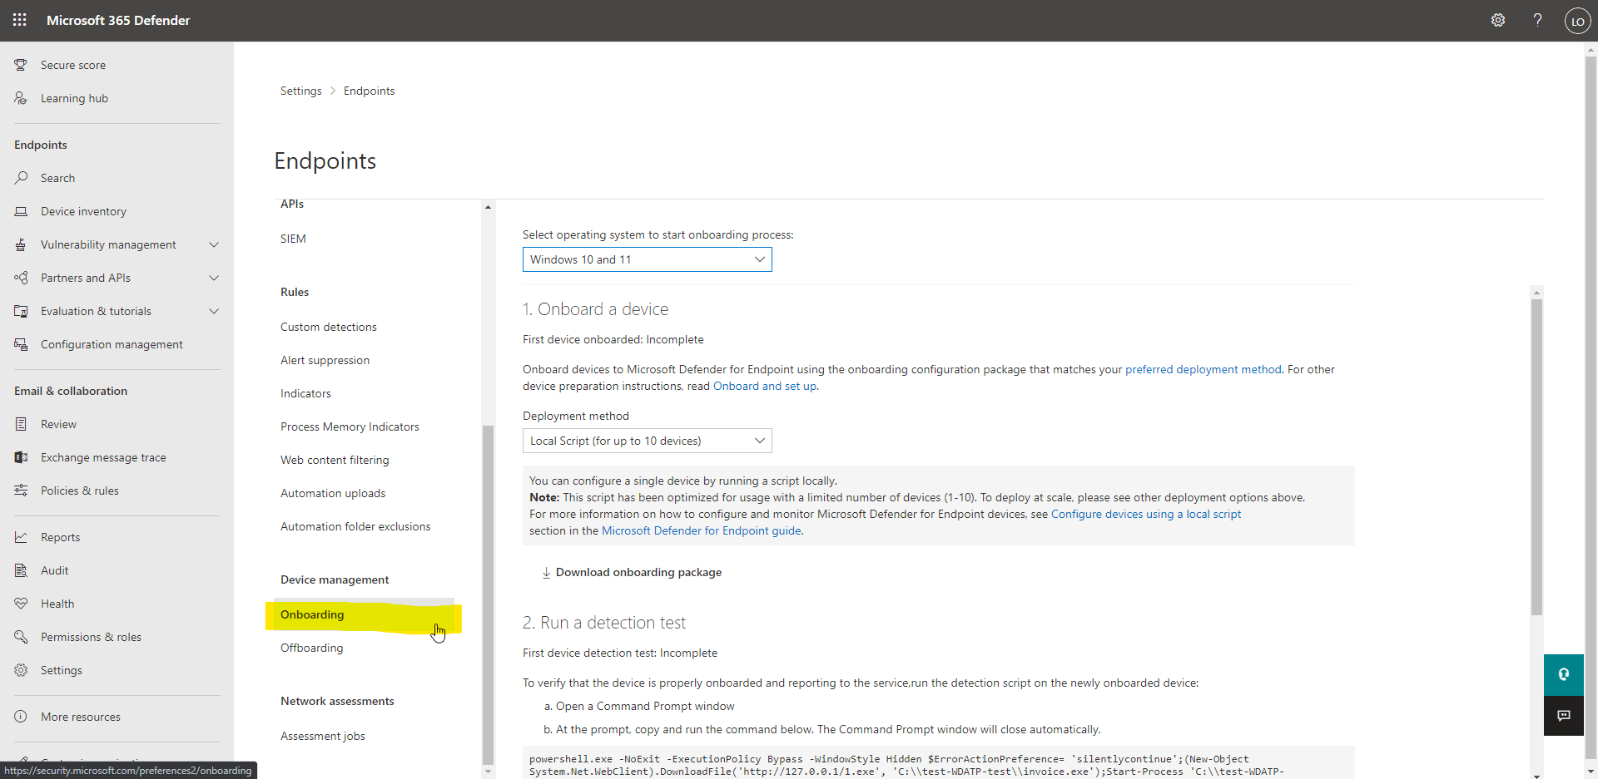Open the app launcher waffle icon

click(x=19, y=20)
